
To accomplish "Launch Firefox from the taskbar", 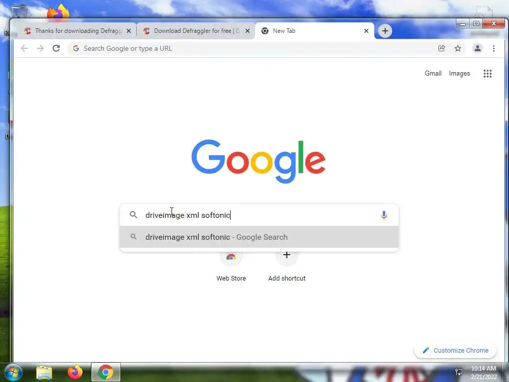I will [x=75, y=372].
